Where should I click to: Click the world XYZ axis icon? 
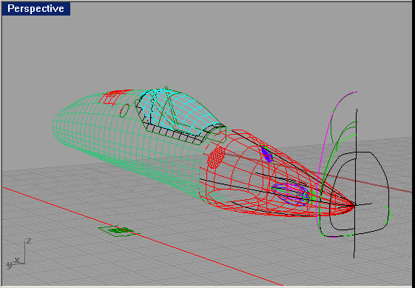[18, 253]
